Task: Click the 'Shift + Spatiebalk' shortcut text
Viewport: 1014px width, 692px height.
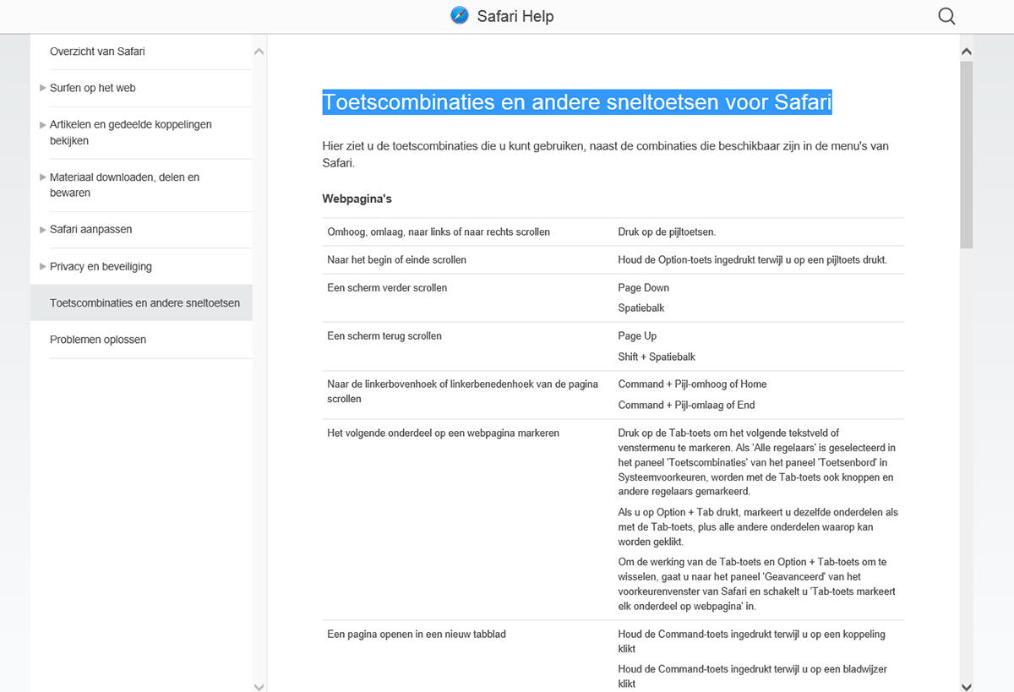Action: coord(657,357)
